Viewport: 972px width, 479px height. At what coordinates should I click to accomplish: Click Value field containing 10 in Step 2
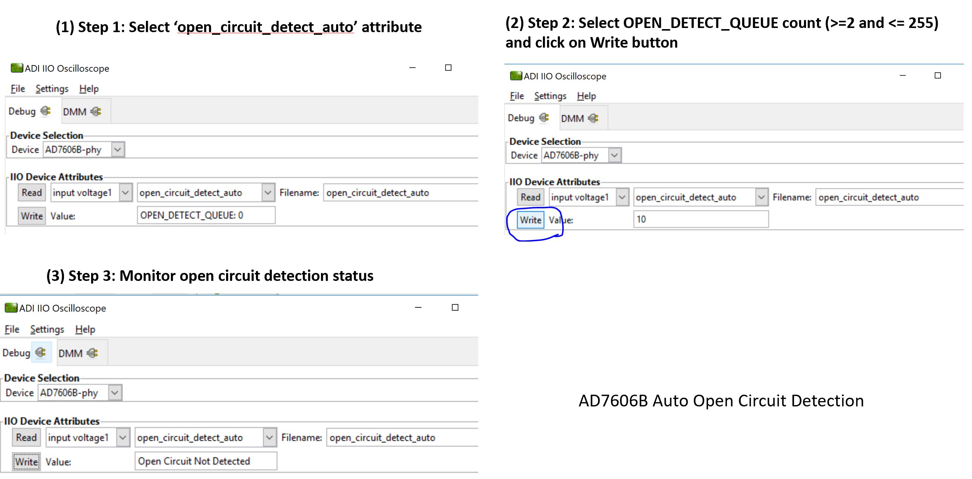click(701, 219)
